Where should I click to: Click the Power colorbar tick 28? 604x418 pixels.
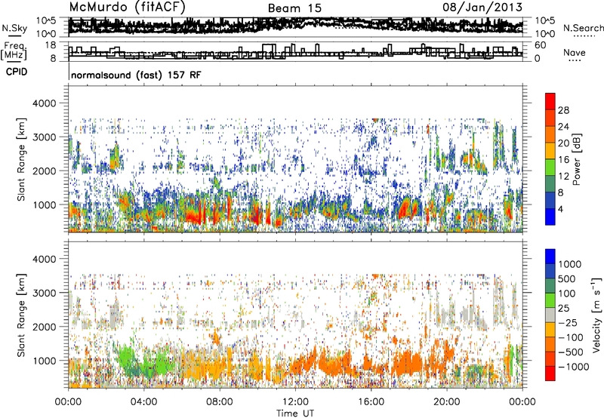(563, 110)
